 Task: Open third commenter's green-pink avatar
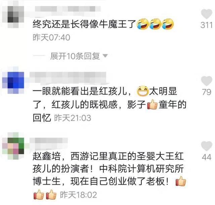(x=13, y=146)
